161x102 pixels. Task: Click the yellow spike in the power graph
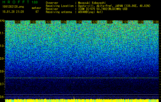coord(74,98)
